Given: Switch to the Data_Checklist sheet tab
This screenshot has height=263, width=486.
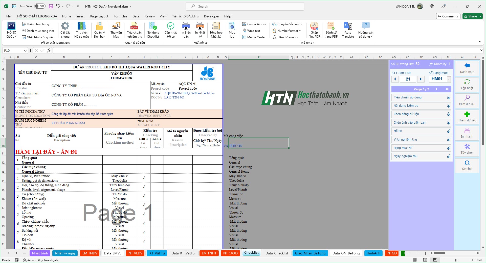Looking at the screenshot, I should (276, 253).
